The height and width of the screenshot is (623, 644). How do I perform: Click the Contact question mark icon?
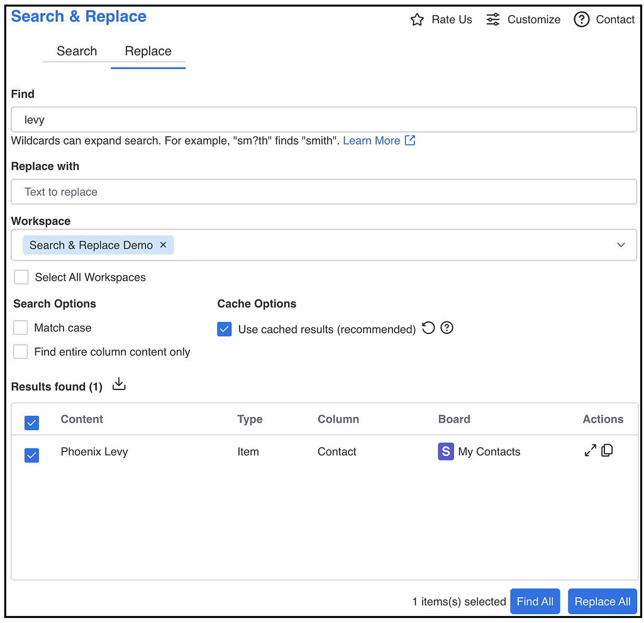coord(581,19)
